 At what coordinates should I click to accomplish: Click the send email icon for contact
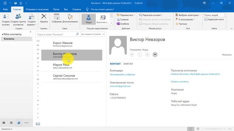coord(155,55)
